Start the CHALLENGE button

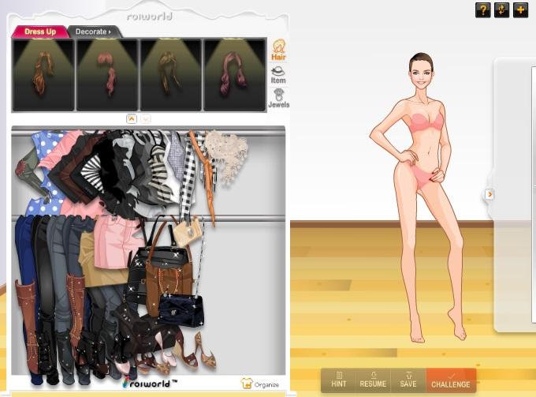(451, 380)
